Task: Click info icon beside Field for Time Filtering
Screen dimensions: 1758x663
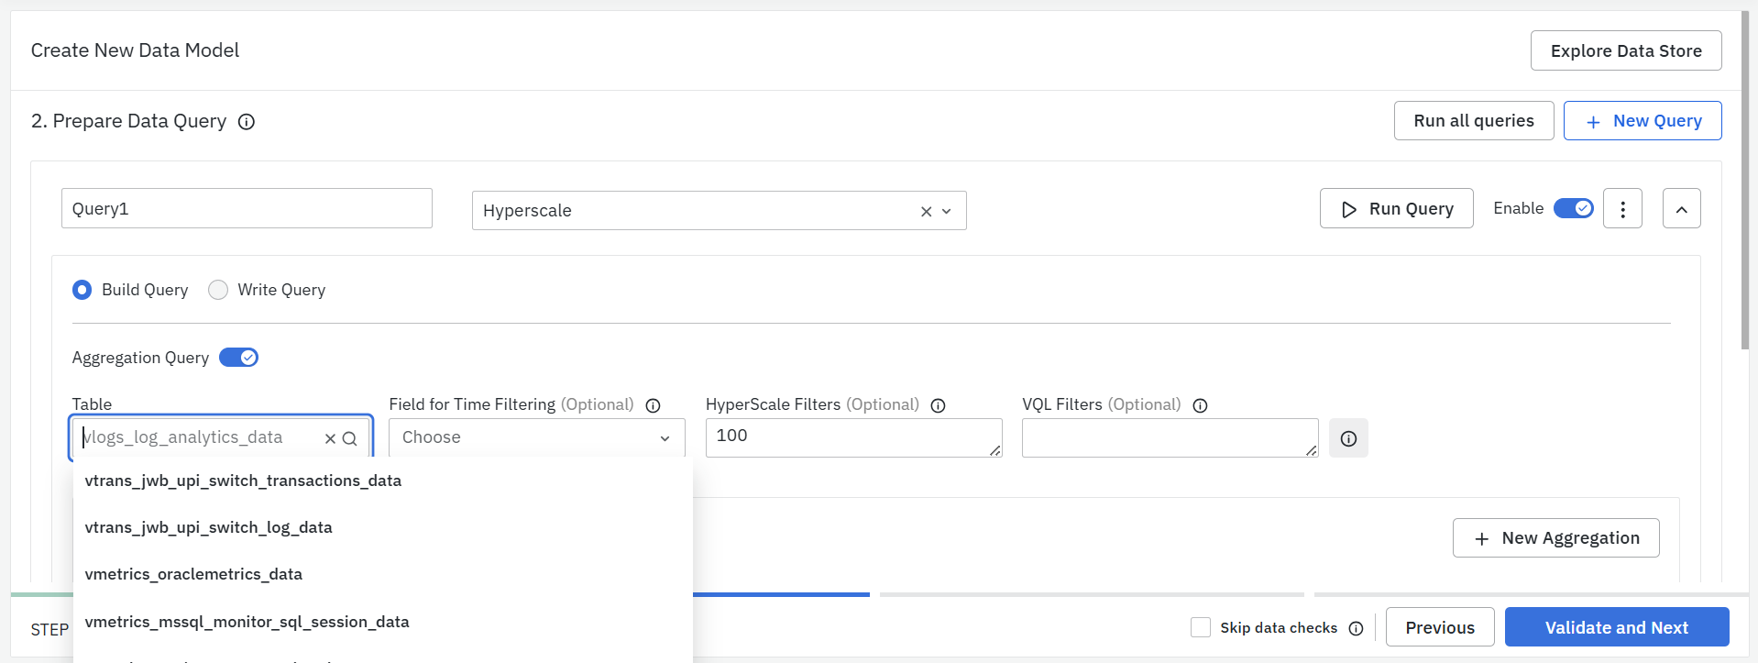Action: point(653,405)
